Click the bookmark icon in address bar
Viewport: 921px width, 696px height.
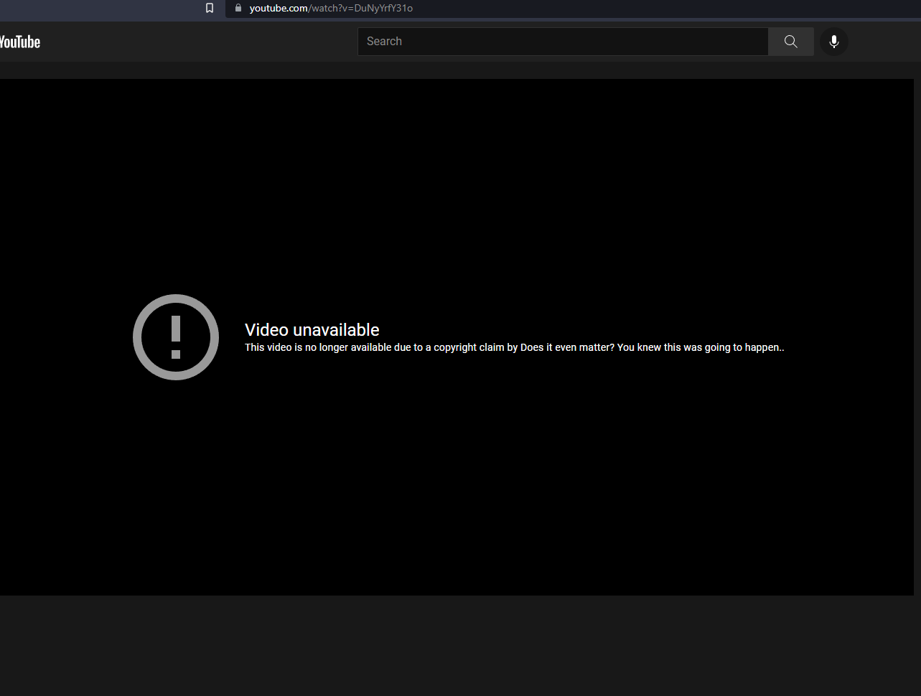tap(210, 8)
